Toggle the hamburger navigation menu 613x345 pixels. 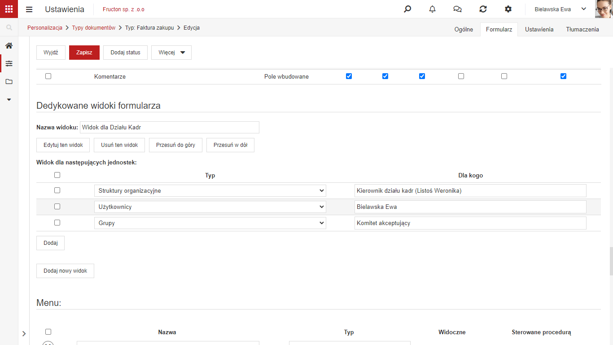coord(29,9)
